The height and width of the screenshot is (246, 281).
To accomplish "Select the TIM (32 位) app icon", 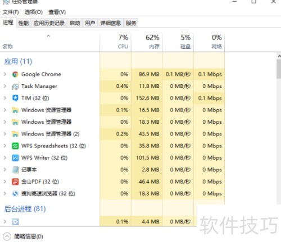I will pos(15,98).
